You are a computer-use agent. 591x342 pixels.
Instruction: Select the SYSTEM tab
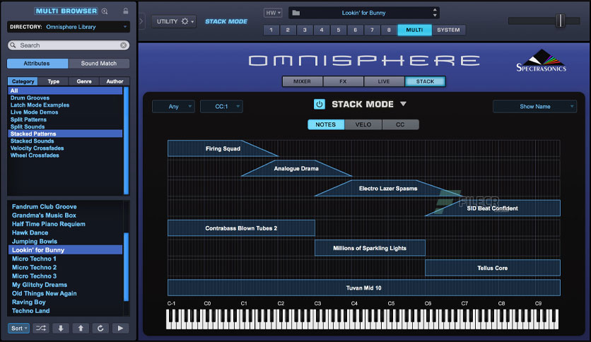(448, 30)
